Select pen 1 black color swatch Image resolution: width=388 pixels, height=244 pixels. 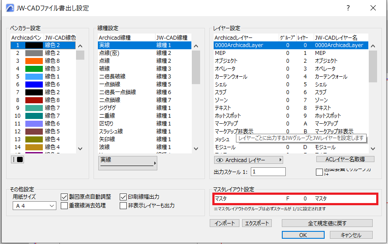[x=34, y=45]
